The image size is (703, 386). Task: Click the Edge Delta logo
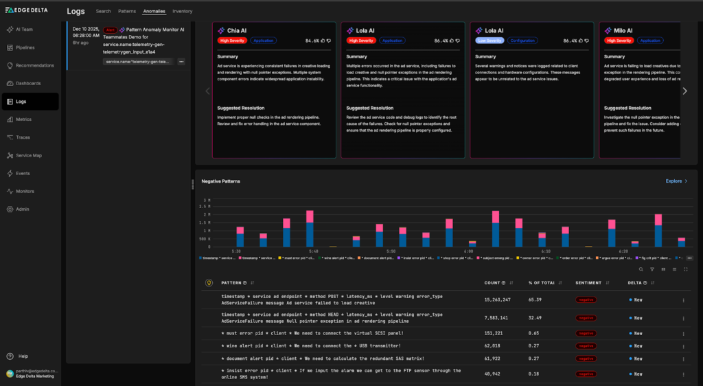point(28,10)
